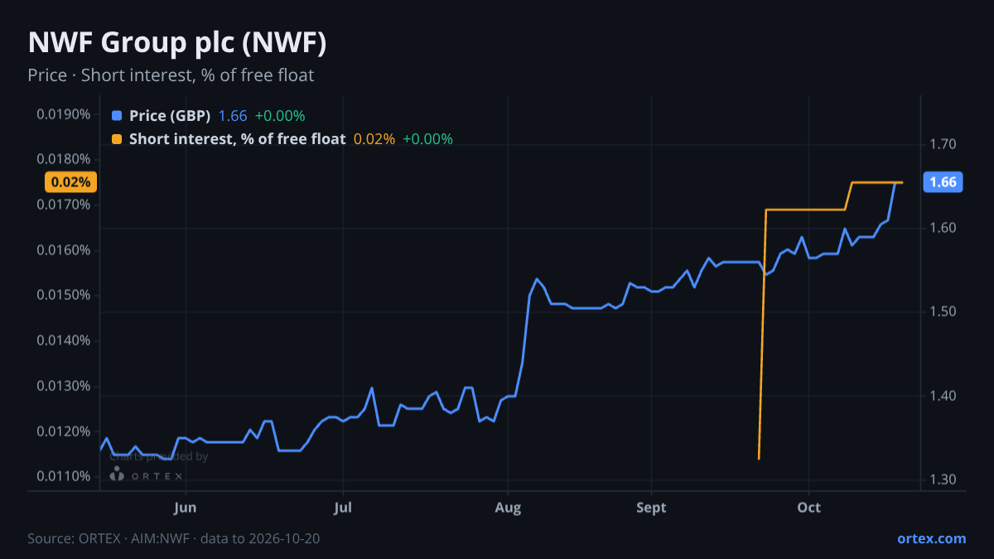Open the ortex.com link
The image size is (994, 559).
932,538
